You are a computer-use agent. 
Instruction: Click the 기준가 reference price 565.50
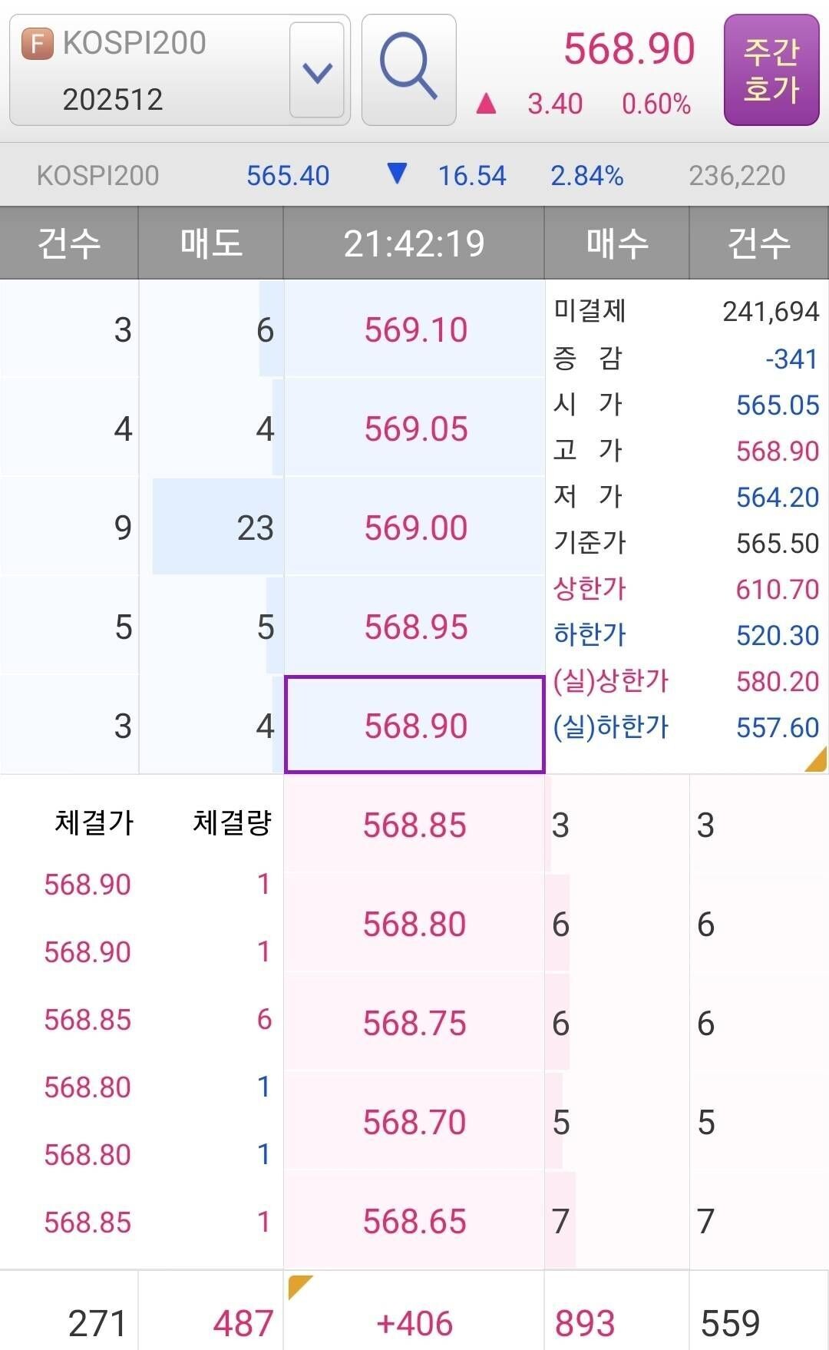775,543
